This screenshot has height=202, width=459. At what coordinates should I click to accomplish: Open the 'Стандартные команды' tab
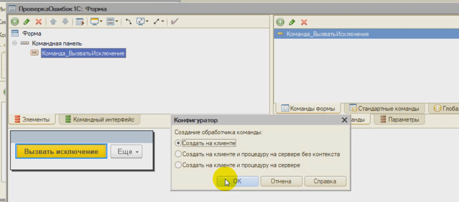click(x=385, y=109)
